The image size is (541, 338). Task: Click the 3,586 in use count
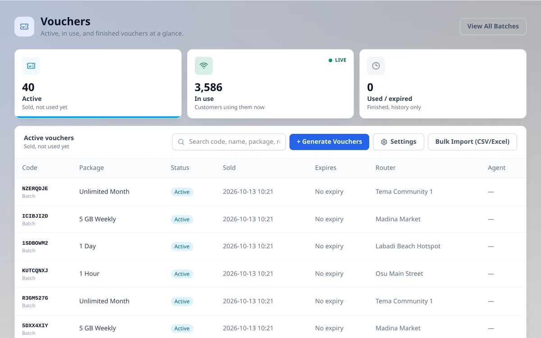pyautogui.click(x=208, y=87)
